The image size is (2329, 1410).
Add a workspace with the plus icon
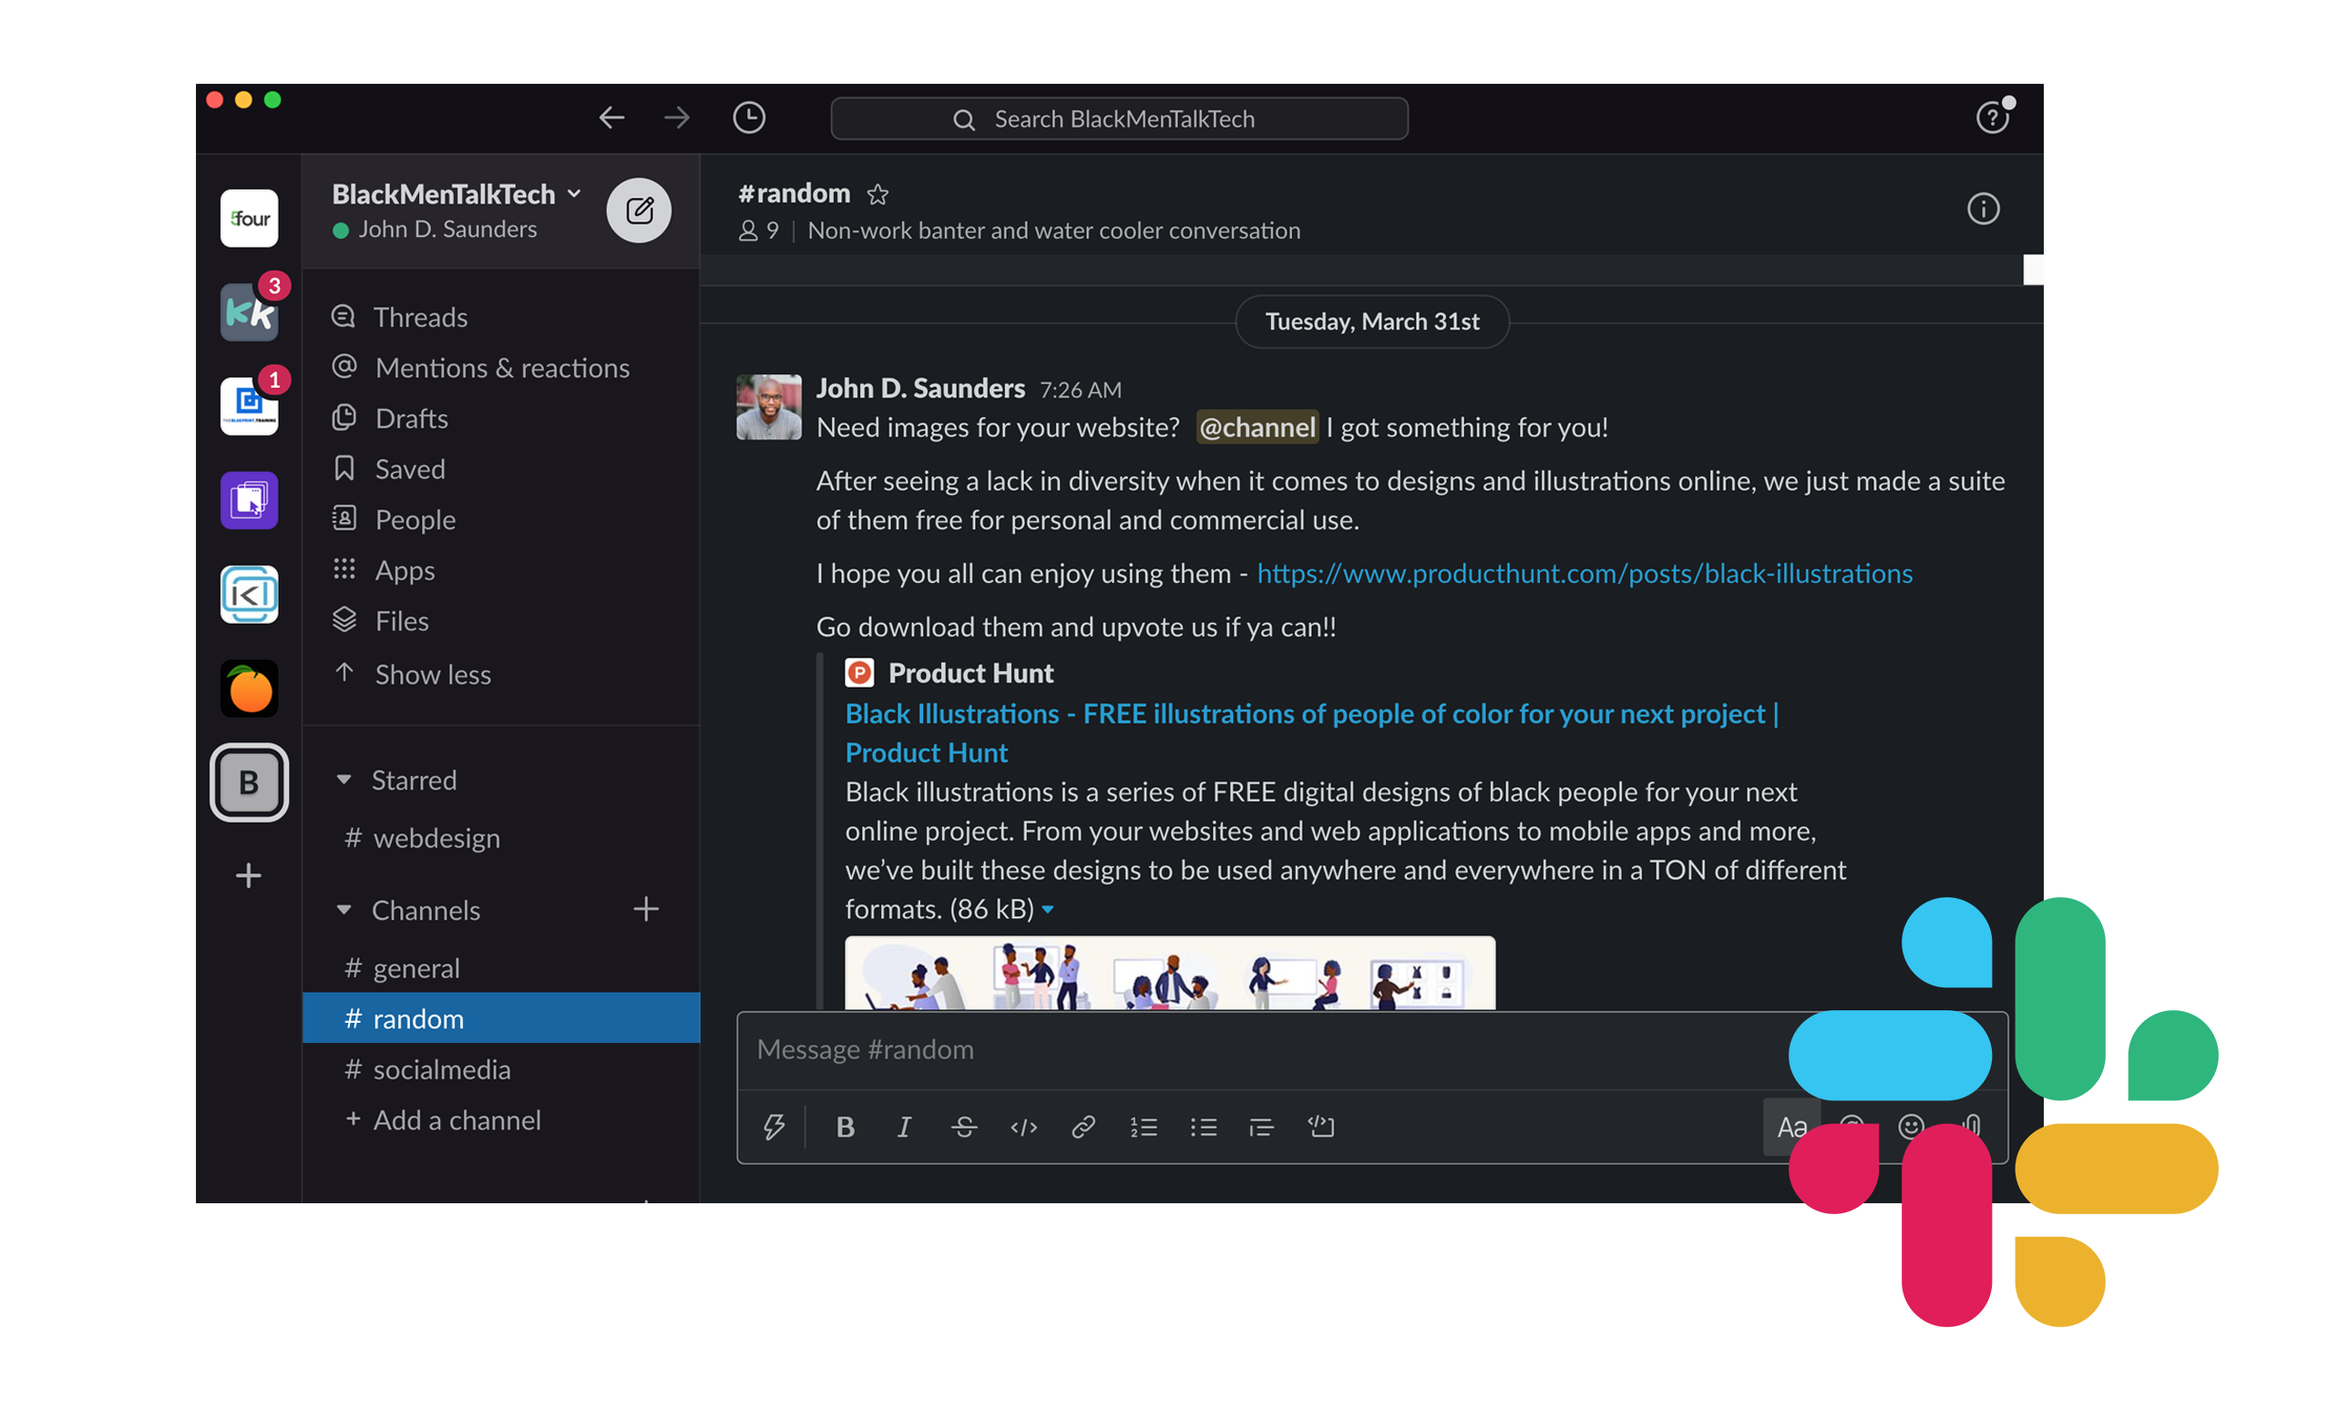click(249, 875)
